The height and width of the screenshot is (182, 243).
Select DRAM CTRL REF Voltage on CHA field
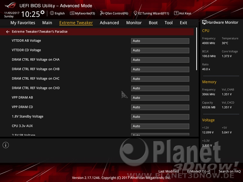[160, 60]
